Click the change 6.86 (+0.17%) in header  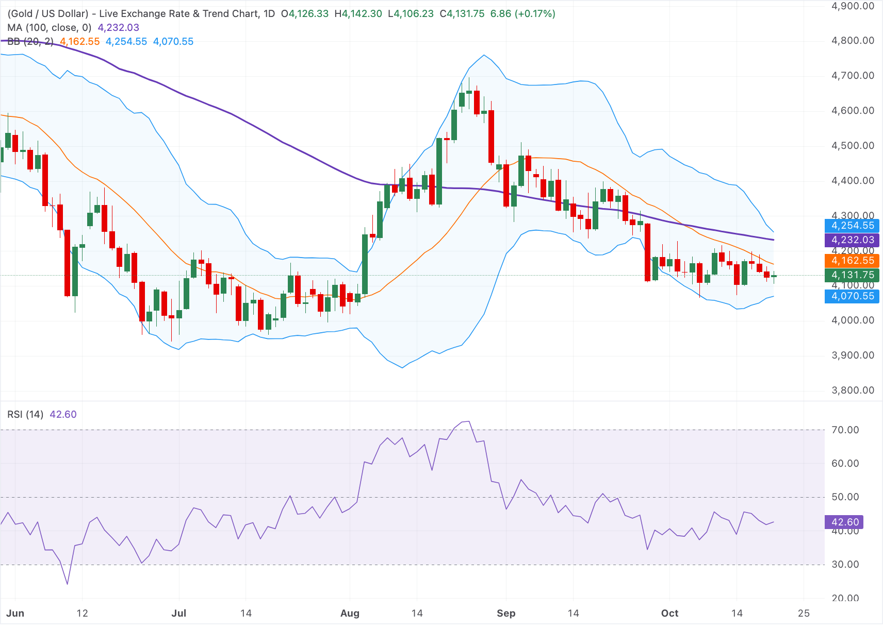523,13
